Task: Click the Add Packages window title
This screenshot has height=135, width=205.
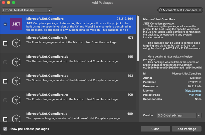Action: click(103, 2)
